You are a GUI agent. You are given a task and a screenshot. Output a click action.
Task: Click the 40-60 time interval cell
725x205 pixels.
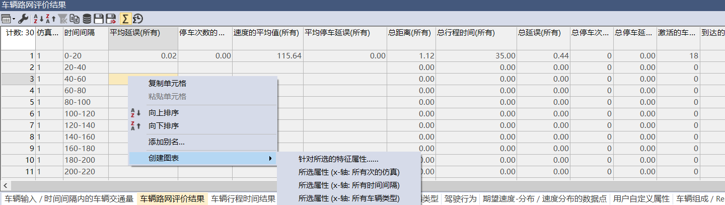(x=86, y=79)
